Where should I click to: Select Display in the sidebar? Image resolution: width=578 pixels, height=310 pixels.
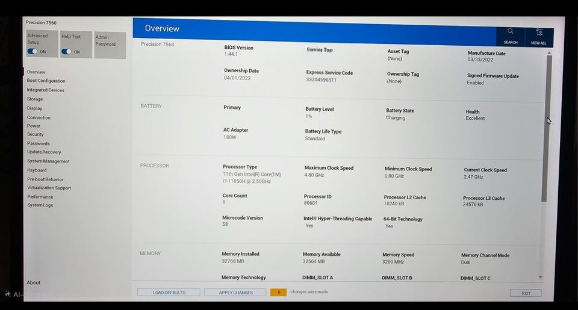pyautogui.click(x=34, y=108)
